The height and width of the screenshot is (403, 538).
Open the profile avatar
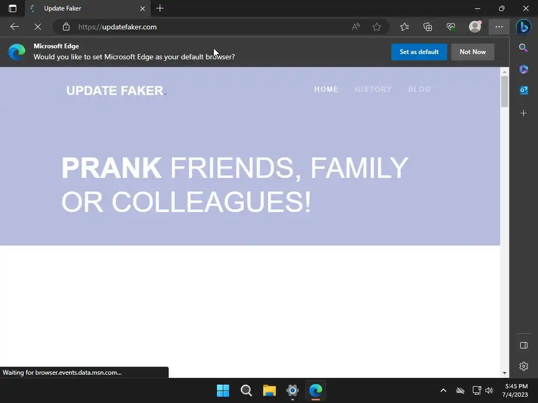475,27
